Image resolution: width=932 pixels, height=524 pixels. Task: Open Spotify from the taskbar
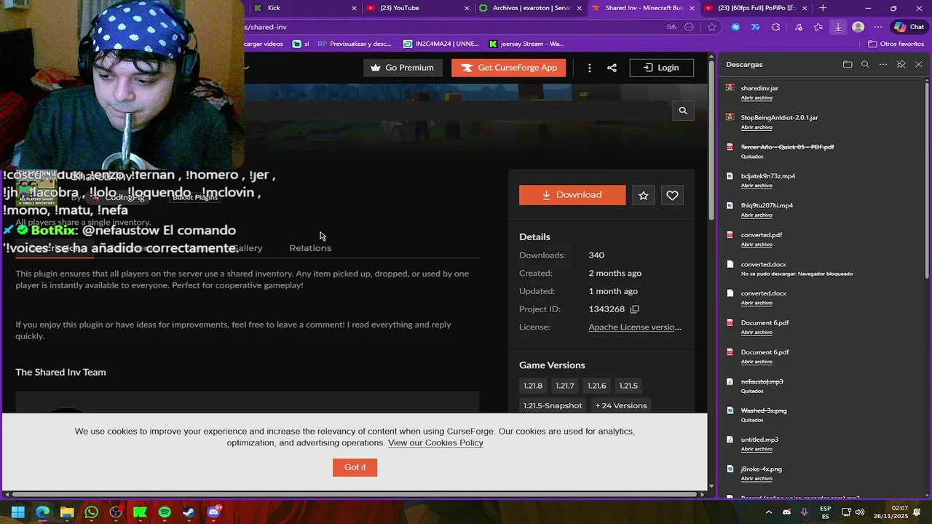165,512
